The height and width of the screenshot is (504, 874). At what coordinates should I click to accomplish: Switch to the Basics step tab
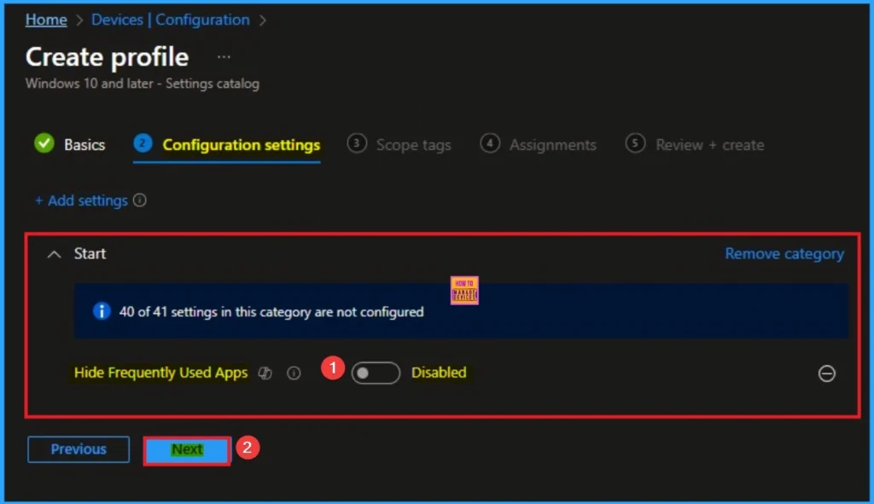coord(70,145)
